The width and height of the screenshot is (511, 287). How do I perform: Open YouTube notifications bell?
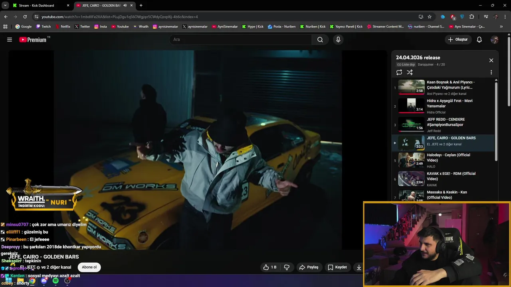479,39
